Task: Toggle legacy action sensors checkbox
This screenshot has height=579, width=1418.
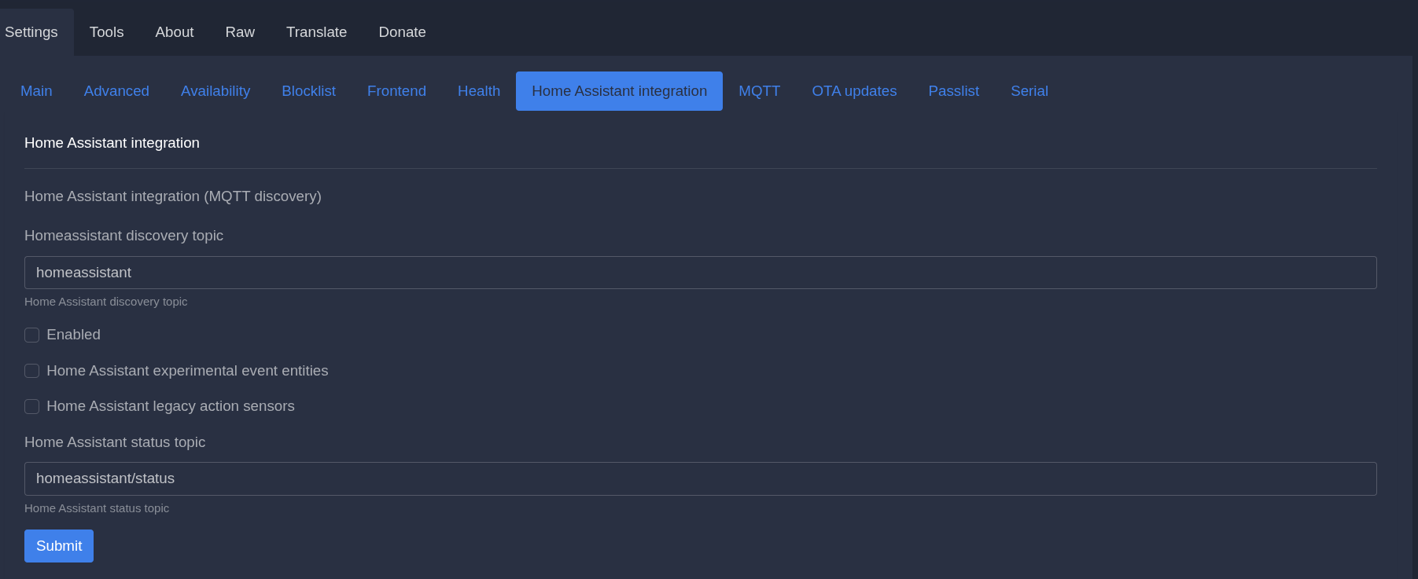Action: (31, 406)
